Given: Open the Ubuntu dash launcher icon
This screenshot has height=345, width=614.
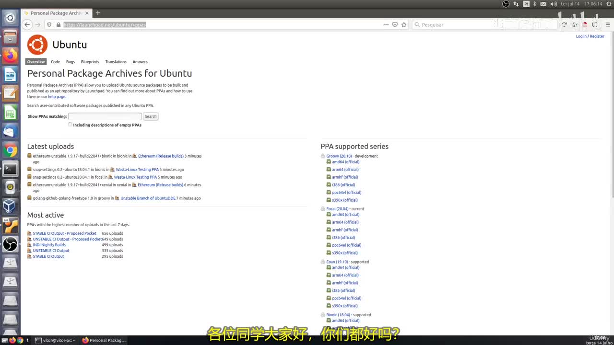Looking at the screenshot, I should 10,18.
